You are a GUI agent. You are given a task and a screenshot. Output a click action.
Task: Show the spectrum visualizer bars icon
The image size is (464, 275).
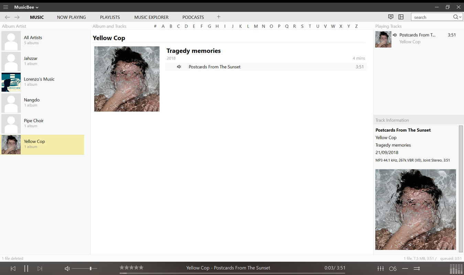point(456,268)
